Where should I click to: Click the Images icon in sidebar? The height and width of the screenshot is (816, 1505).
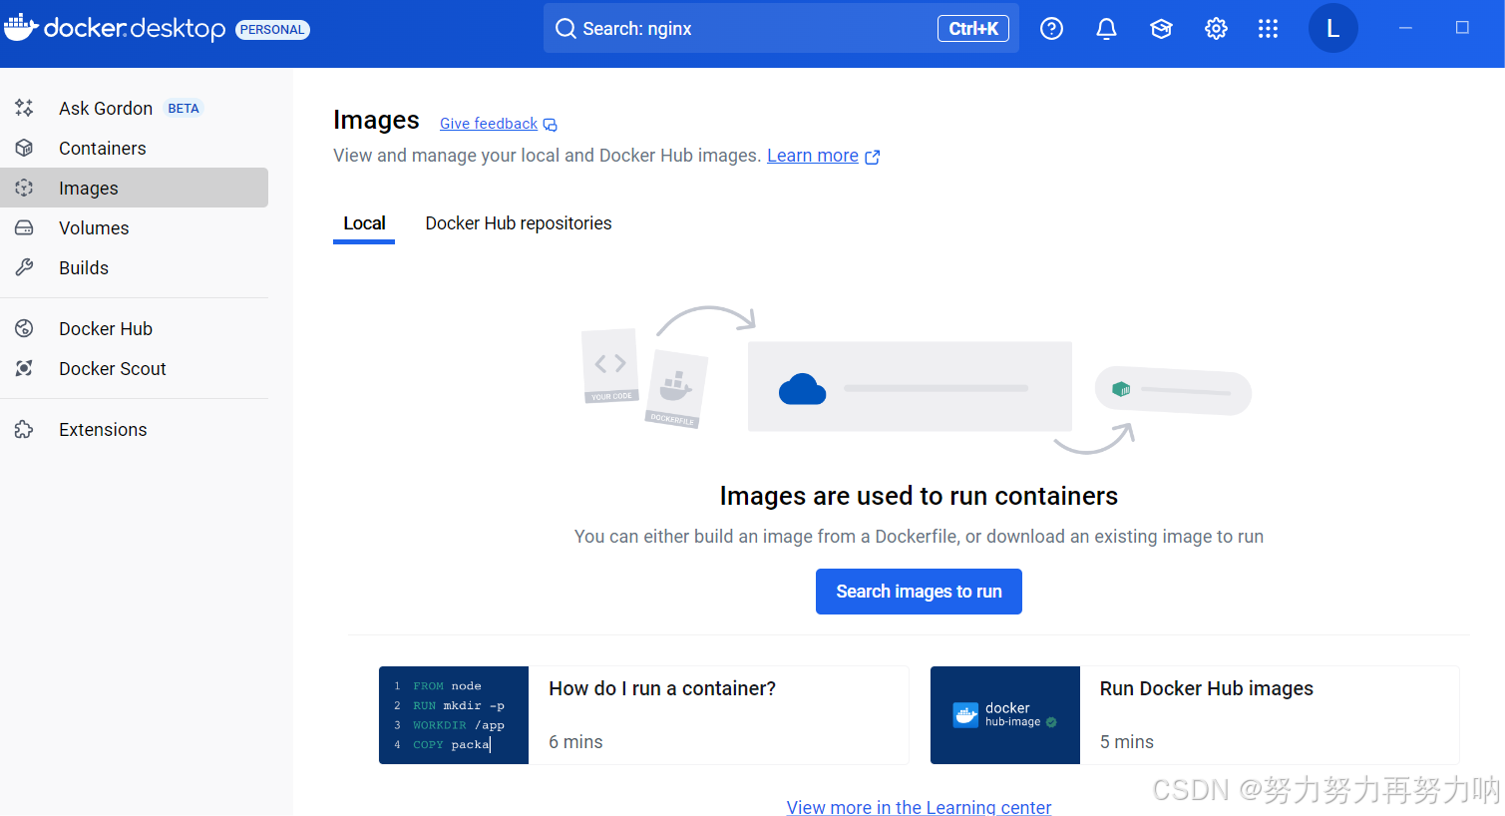point(24,188)
